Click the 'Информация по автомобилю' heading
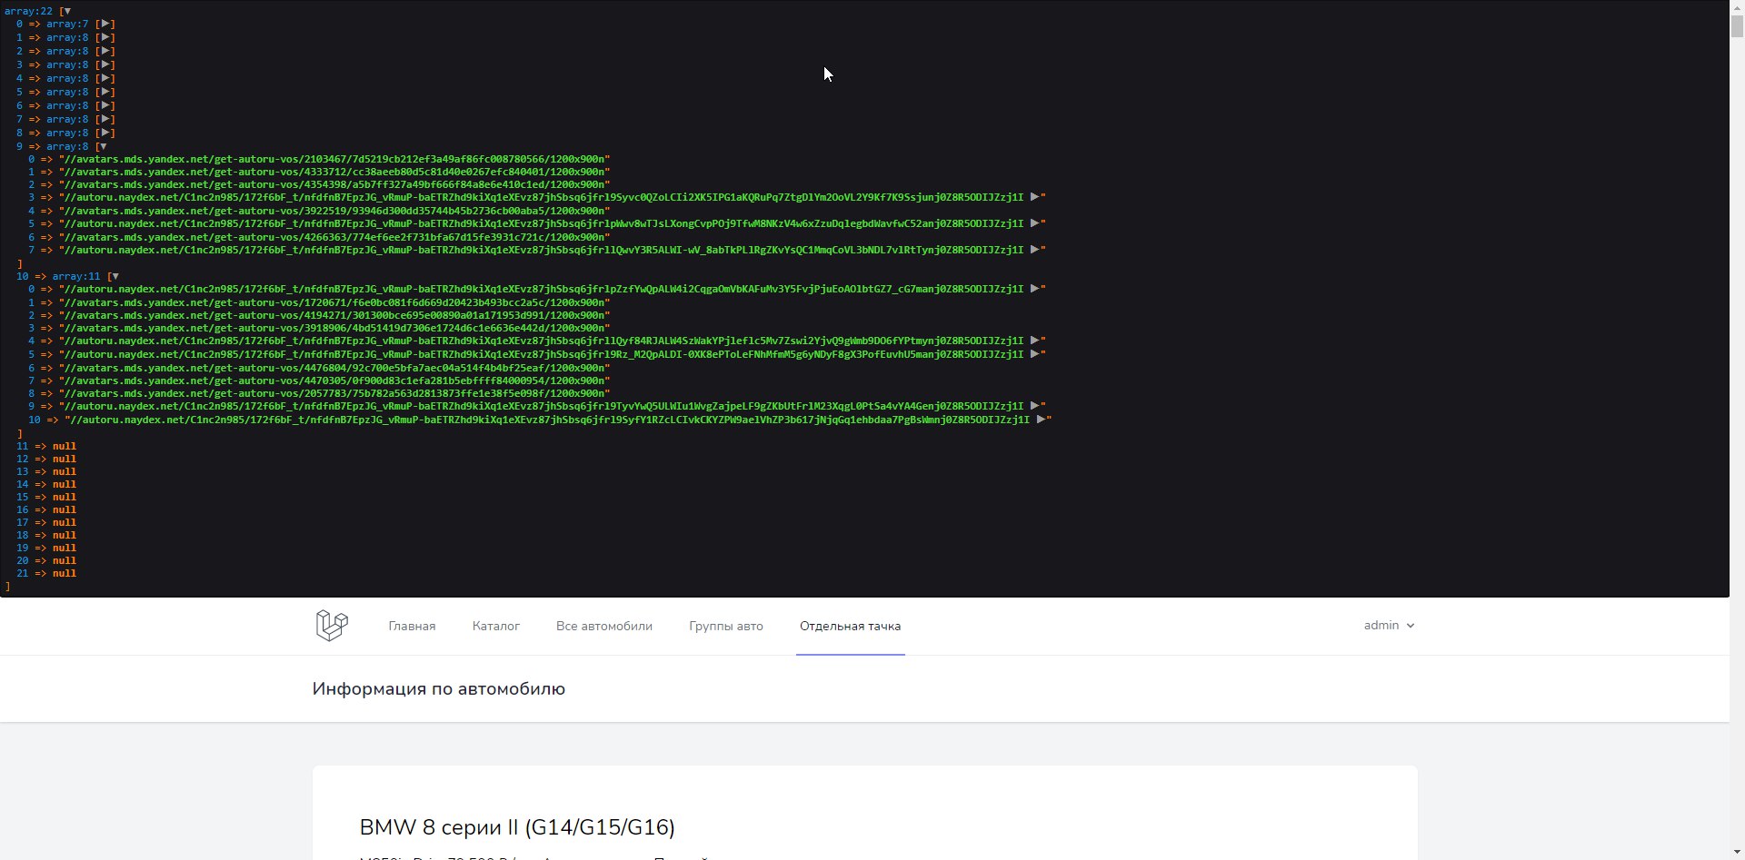This screenshot has height=860, width=1745. [439, 689]
